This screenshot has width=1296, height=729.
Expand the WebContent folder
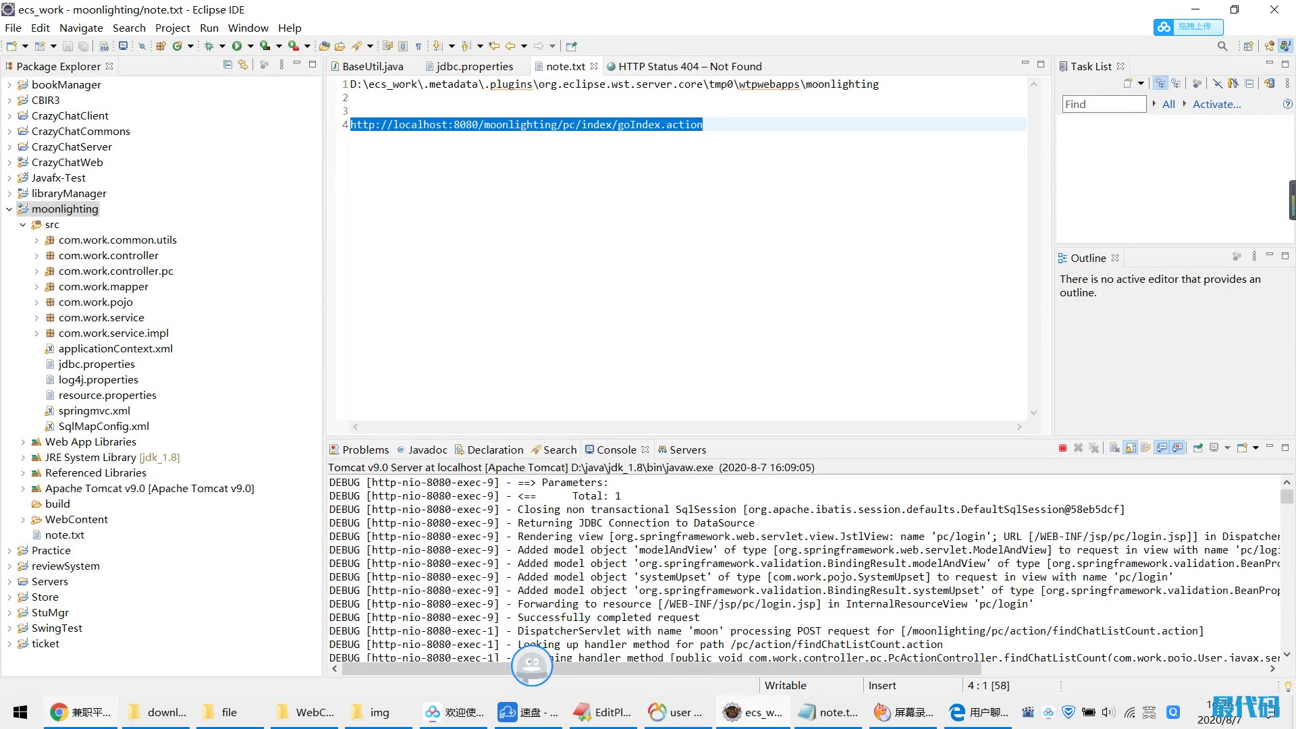[23, 520]
